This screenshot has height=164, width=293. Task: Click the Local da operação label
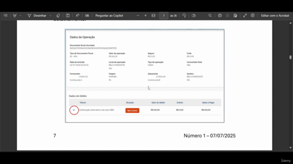[117, 62]
